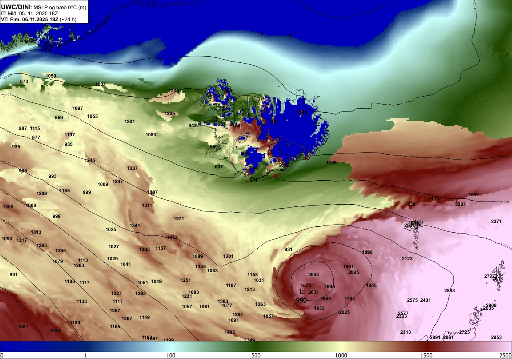The image size is (512, 359).
Task: Click the 'L' low pressure center marker
Action: point(302,292)
